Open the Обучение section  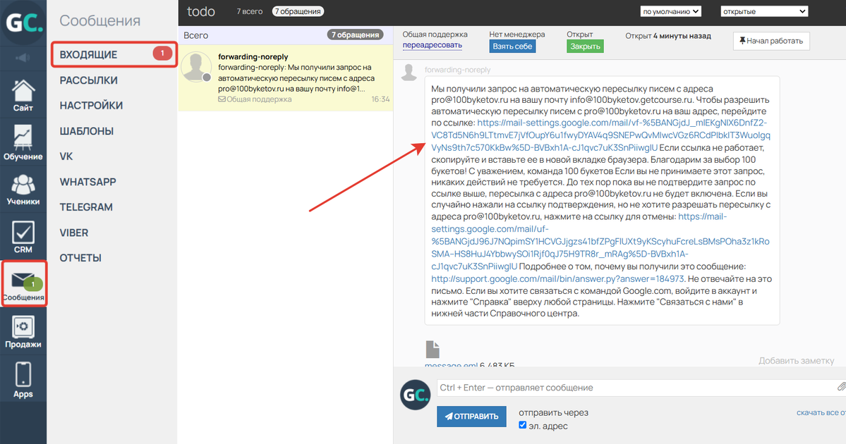coord(23,142)
